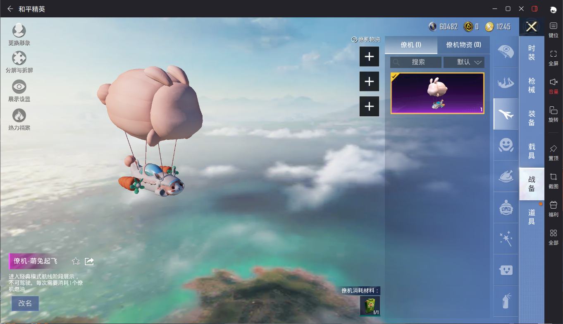Click the 搜索 search field
Screen dimensions: 563x324
pos(416,62)
